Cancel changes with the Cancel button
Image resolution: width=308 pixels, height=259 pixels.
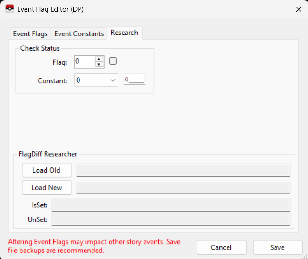[x=221, y=247]
